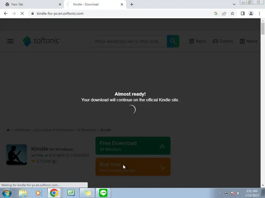265x198 pixels.
Task: Toggle the browser side panel
Action: tap(243, 13)
